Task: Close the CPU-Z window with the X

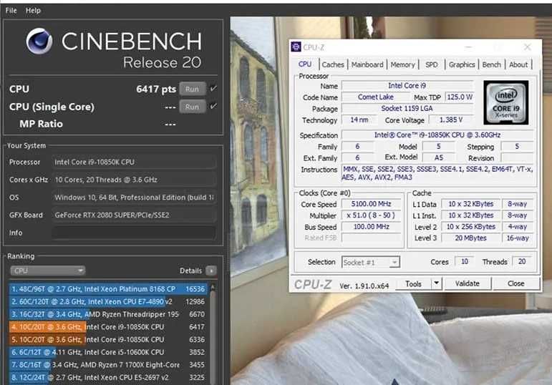Action: [528, 47]
